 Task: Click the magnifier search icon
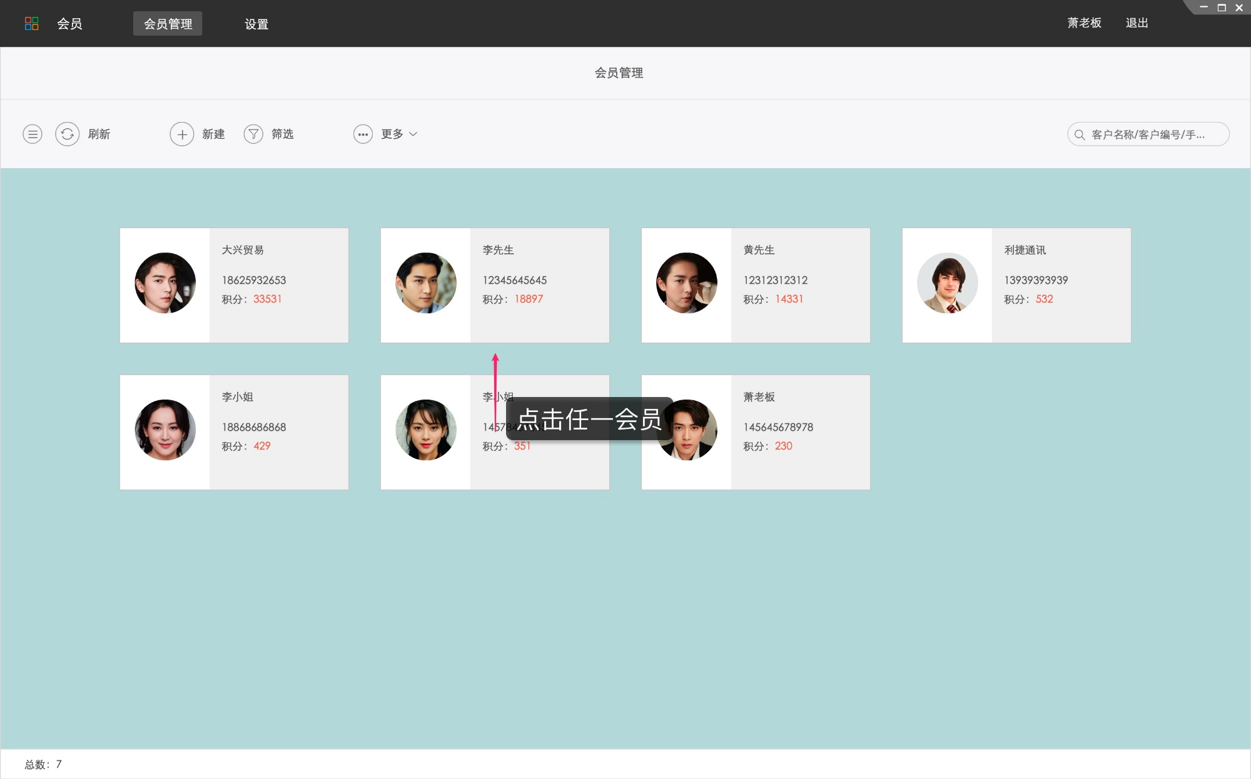[x=1080, y=134]
